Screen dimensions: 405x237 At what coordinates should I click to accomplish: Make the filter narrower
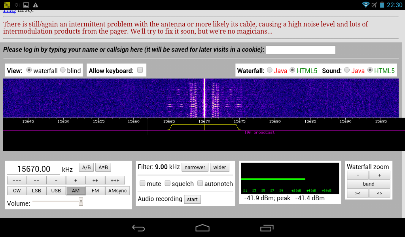(195, 167)
